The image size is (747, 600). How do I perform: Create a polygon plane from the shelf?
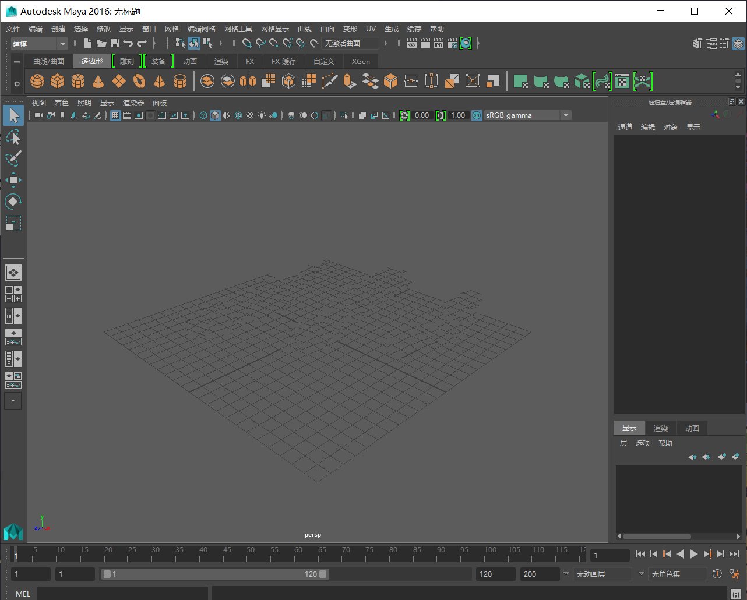coord(119,81)
